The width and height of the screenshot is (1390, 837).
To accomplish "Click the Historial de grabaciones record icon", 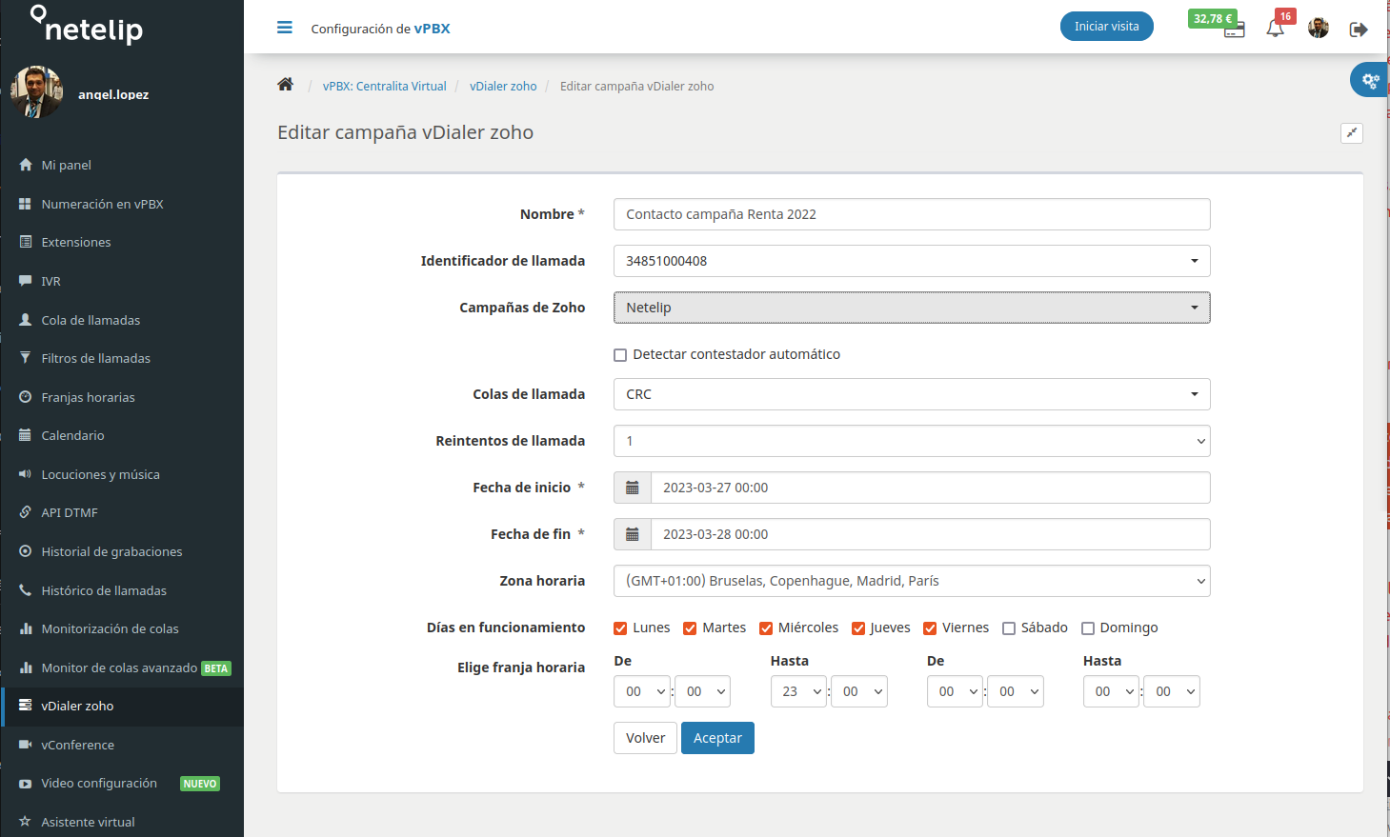I will click(x=26, y=551).
